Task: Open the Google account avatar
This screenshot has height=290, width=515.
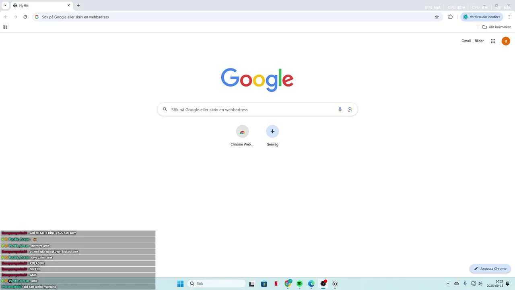Action: (x=506, y=41)
